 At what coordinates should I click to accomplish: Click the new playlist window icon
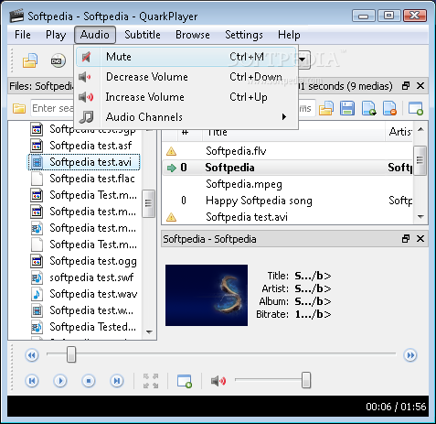click(416, 108)
